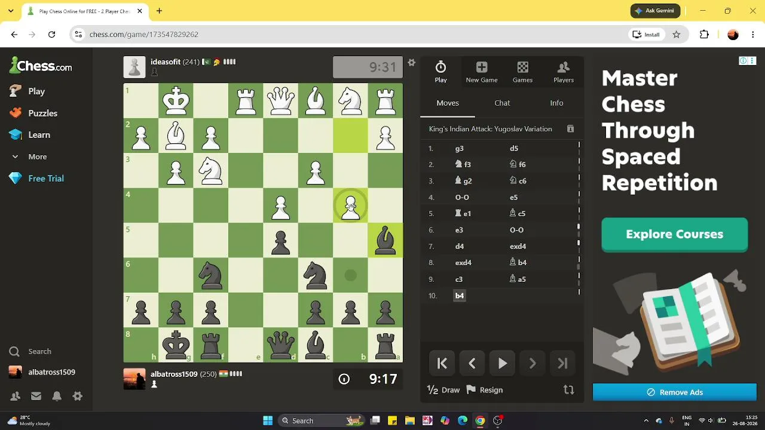Screen dimensions: 765x430
Task: Go to Chess.com home via the logo
Action: [41, 65]
